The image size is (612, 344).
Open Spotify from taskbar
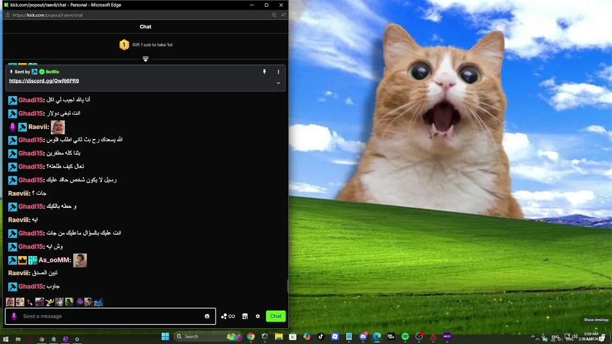[x=405, y=336]
